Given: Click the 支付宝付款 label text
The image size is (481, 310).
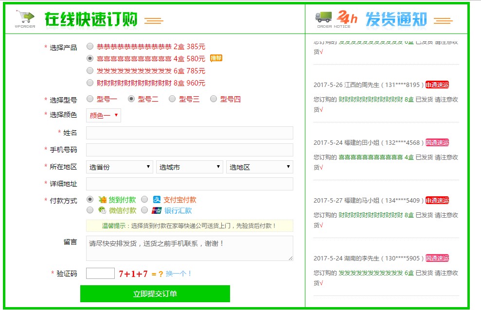Looking at the screenshot, I should tap(180, 200).
